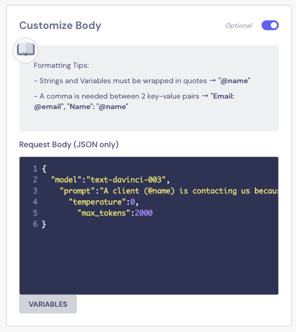The width and height of the screenshot is (296, 332).
Task: Click the Customize Body heading
Action: click(60, 26)
